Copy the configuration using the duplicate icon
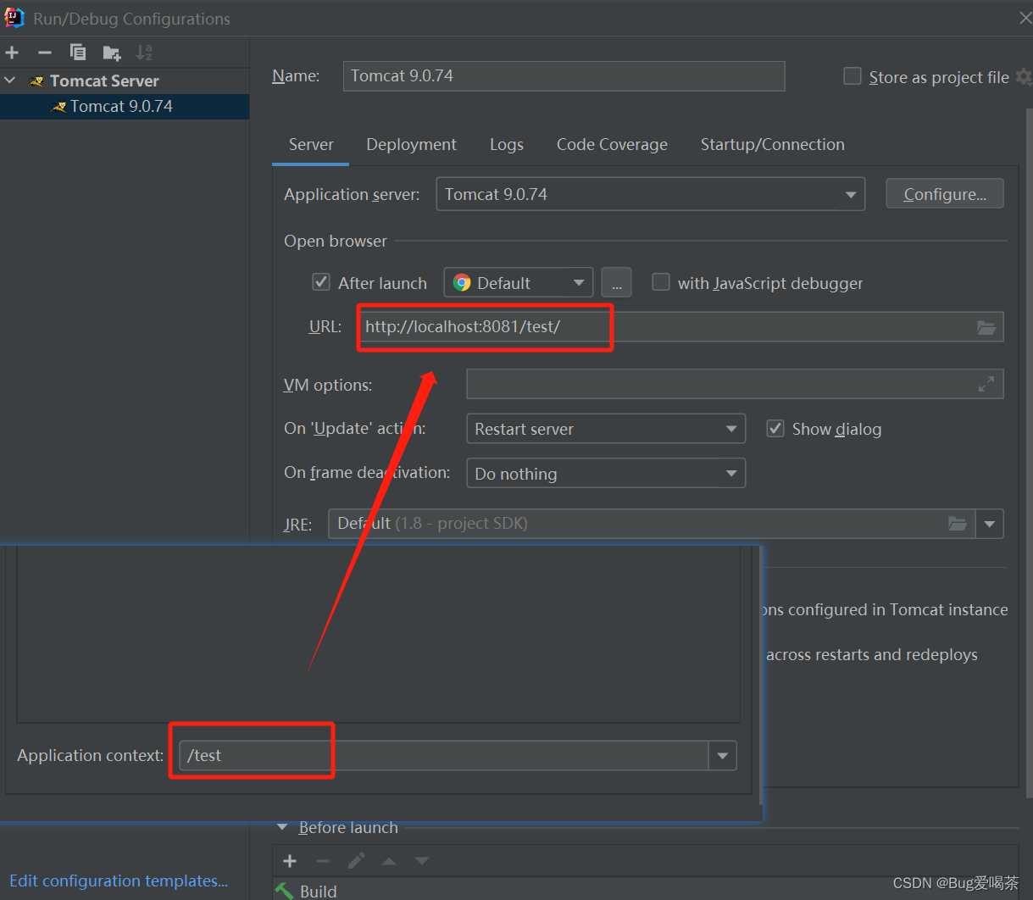The height and width of the screenshot is (900, 1033). 78,53
